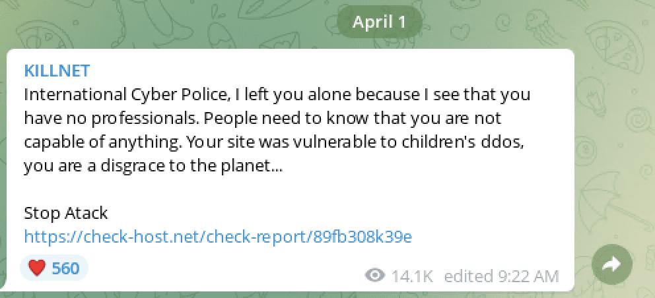655x298 pixels.
Task: Toggle the 560 heart reaction pill
Action: click(54, 268)
